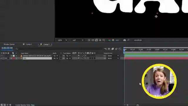Expand or collapse Transfer Controls pane icon
Viewport: 188px width, 106px height.
(x=5, y=105)
